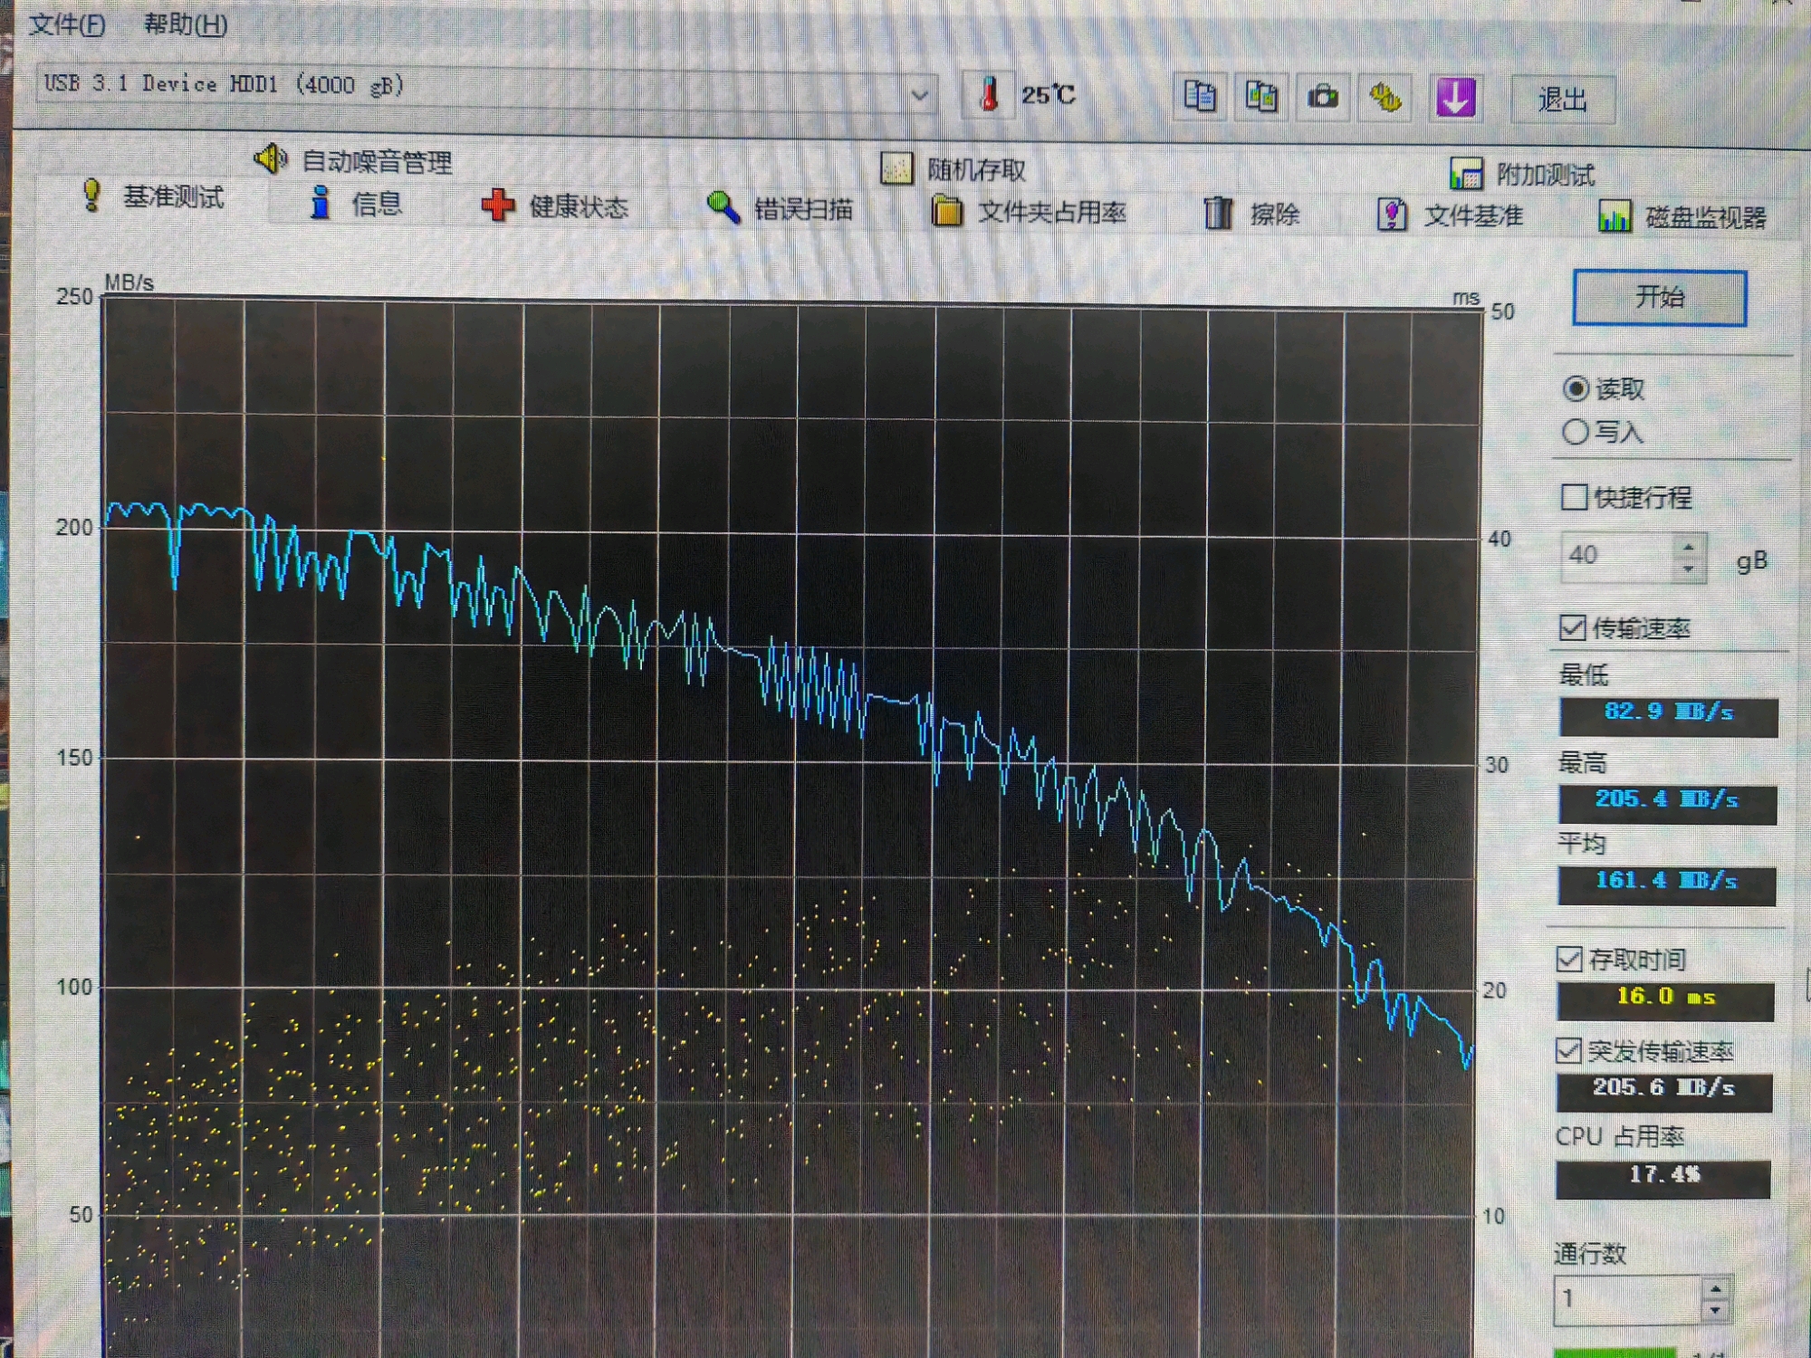Click the bar chart 磁盘监视器 icon

[1615, 216]
